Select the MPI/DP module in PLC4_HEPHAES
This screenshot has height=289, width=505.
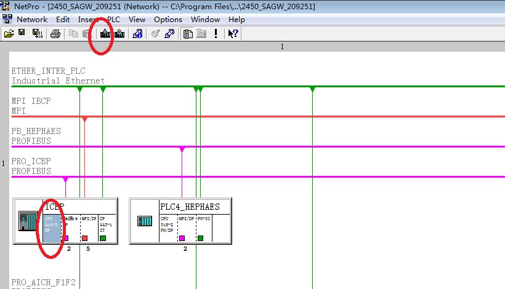[x=187, y=228]
